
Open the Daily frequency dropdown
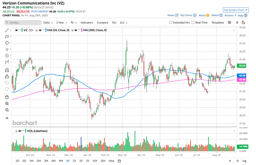pyautogui.click(x=48, y=23)
